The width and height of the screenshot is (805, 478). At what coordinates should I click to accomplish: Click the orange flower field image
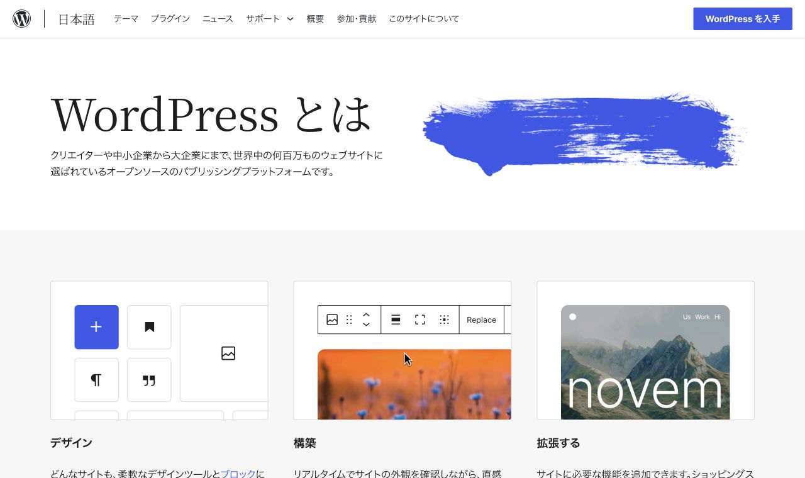click(414, 384)
